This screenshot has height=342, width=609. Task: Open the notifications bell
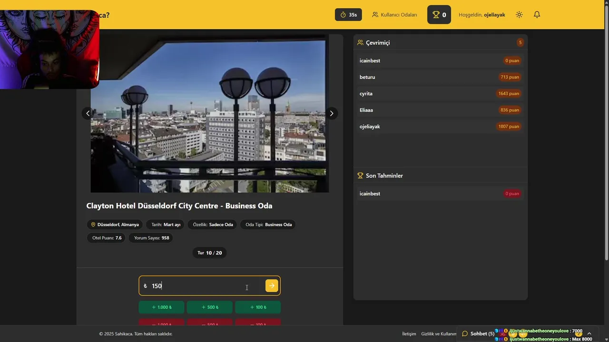tap(537, 15)
